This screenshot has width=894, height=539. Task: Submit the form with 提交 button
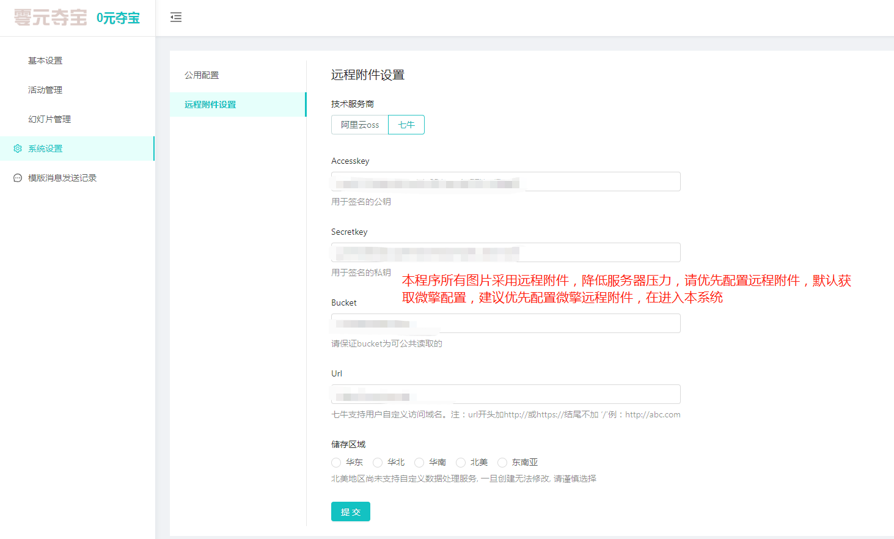(x=351, y=512)
